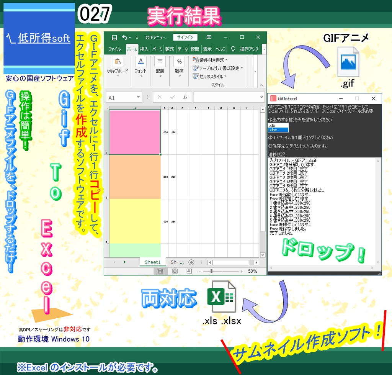
Task: Click the Undo arrow icon
Action: point(125,37)
